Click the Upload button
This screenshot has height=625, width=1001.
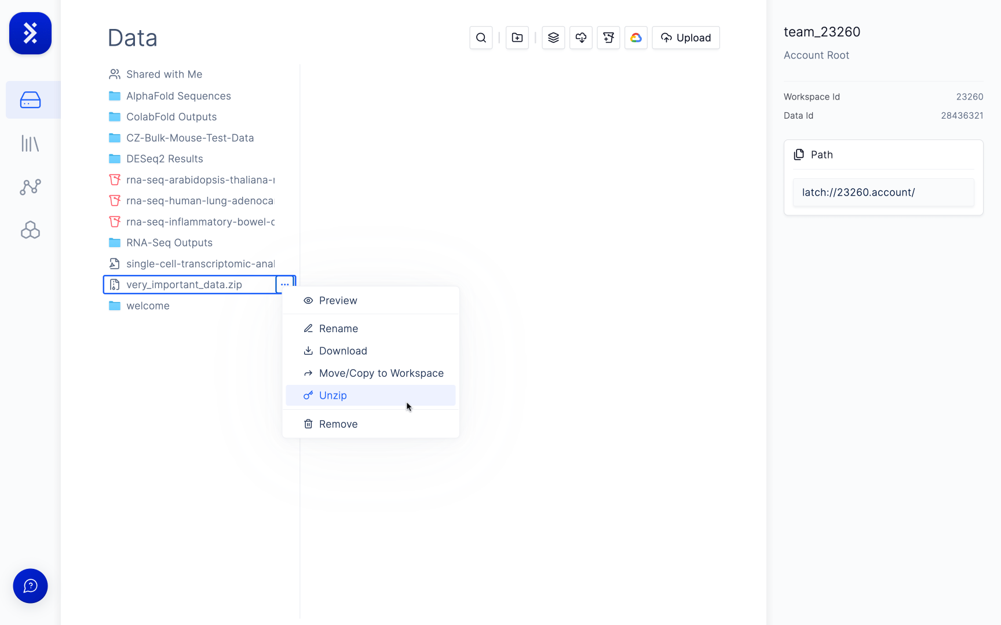click(x=686, y=38)
